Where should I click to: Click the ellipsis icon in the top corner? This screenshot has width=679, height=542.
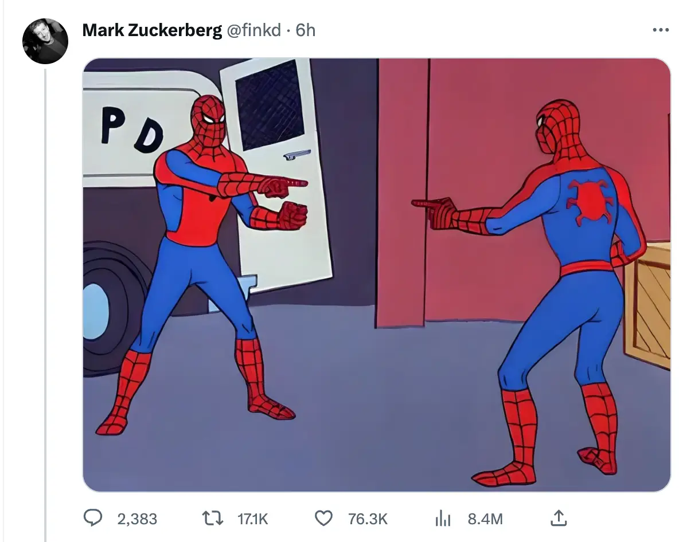click(661, 30)
